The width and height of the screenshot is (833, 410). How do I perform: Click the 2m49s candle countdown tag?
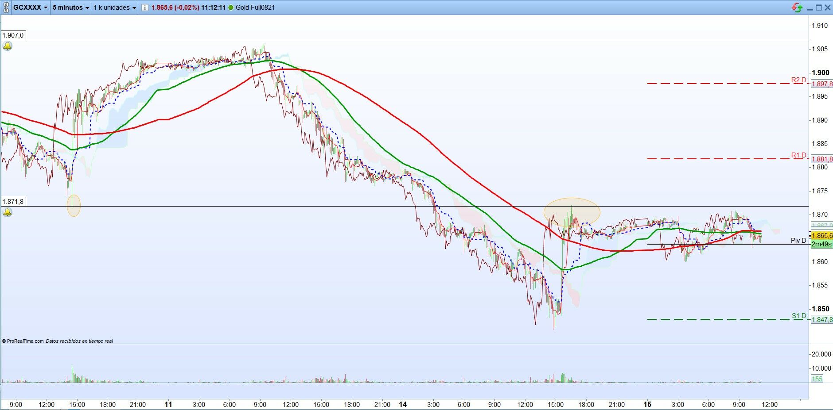[x=821, y=244]
